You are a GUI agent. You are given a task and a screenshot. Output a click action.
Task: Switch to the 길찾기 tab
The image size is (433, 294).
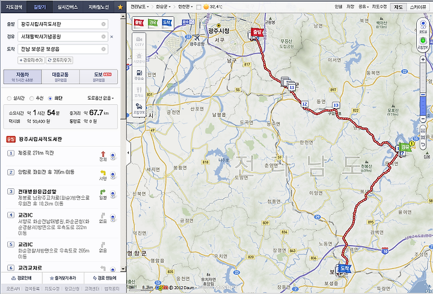40,7
